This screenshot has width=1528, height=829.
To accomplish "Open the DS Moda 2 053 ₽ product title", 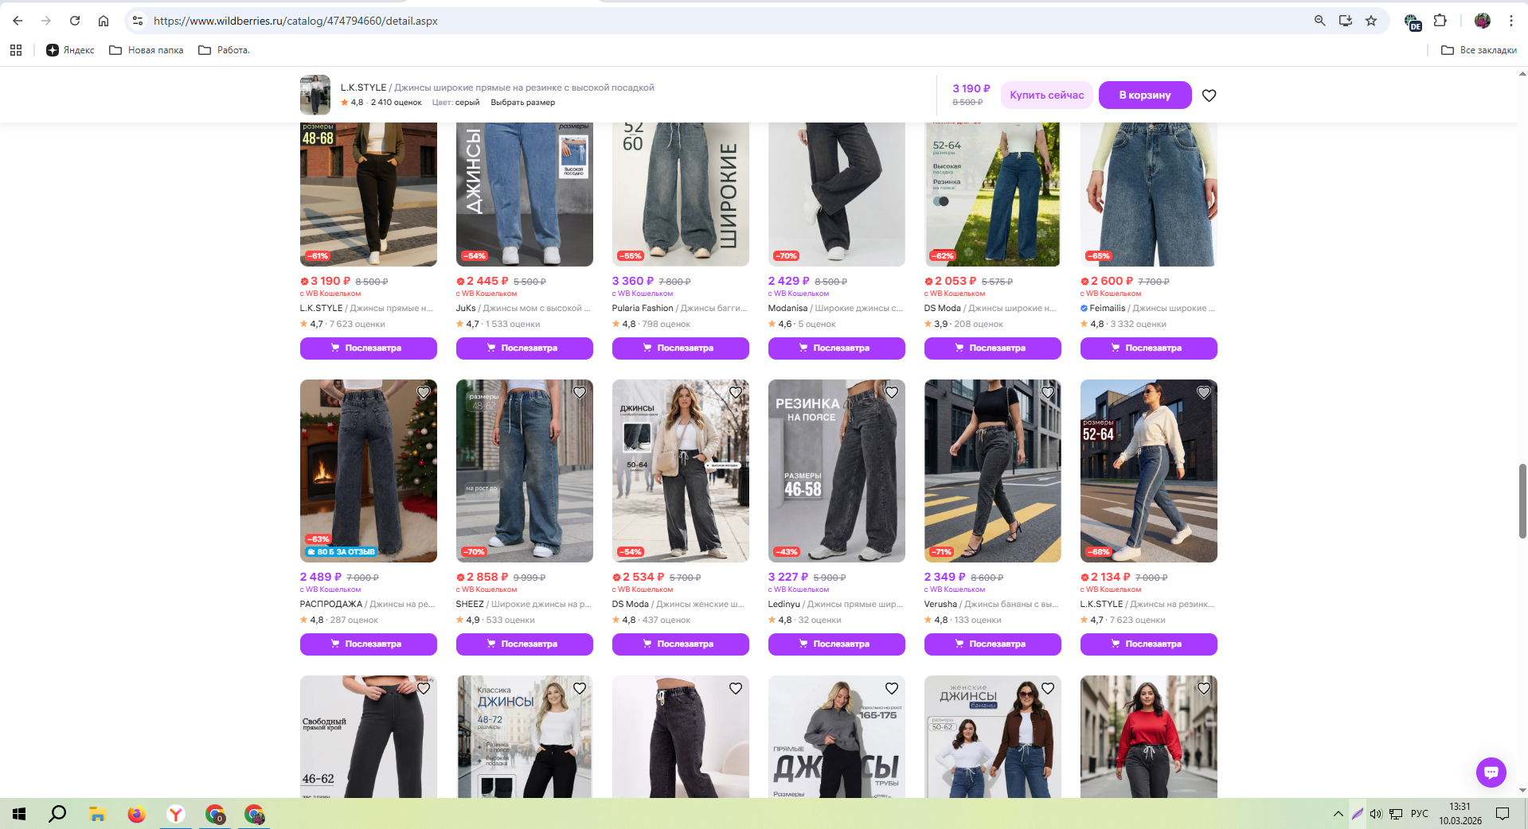I will (991, 308).
